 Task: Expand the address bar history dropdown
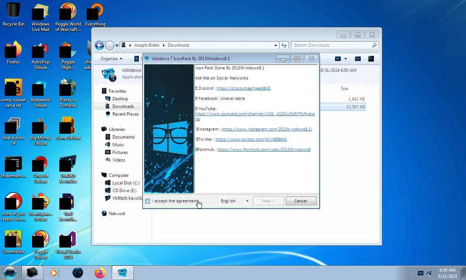(x=276, y=45)
